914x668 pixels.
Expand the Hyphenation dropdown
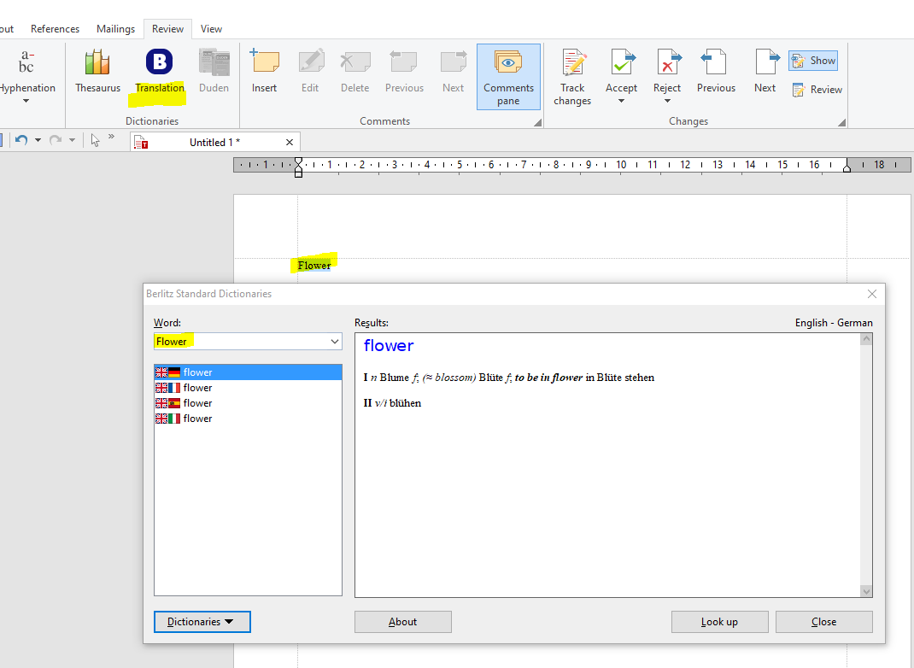(x=26, y=101)
